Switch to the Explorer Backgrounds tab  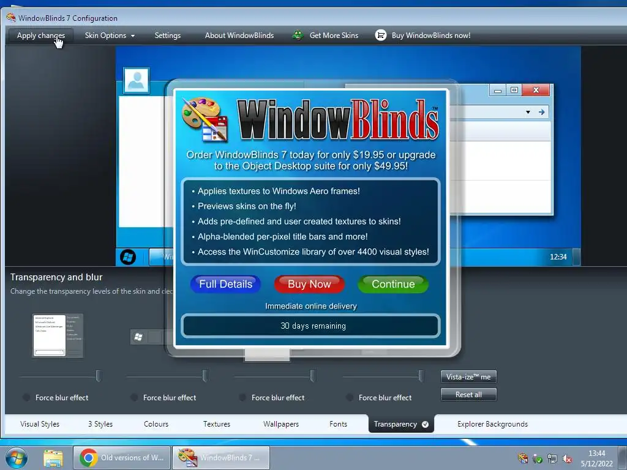pos(492,424)
